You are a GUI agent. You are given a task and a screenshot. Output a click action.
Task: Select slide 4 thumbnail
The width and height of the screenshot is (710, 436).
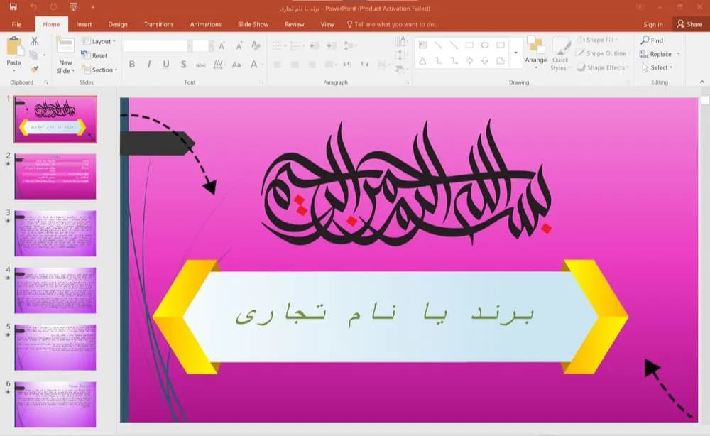pos(55,290)
